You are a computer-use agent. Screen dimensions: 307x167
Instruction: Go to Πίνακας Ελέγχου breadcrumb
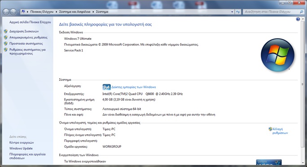tap(42, 12)
